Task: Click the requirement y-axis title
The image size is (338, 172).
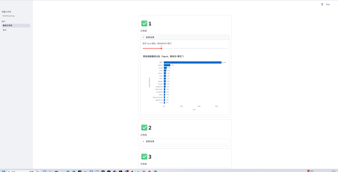Action: pyautogui.click(x=150, y=82)
